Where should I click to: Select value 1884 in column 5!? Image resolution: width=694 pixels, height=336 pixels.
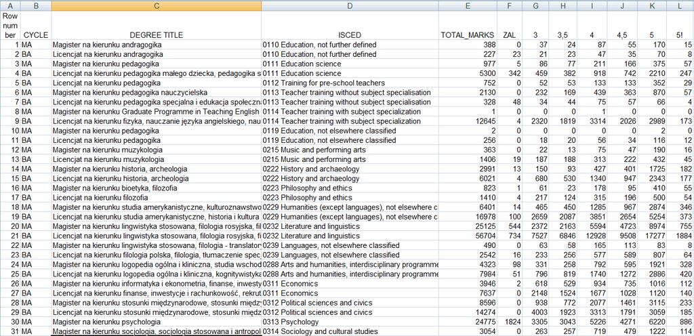(680, 236)
